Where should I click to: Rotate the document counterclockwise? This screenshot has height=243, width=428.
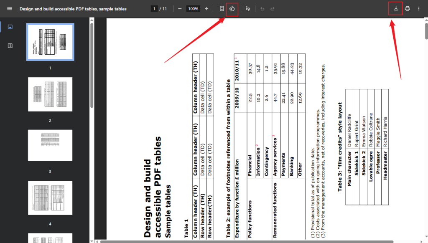(232, 8)
